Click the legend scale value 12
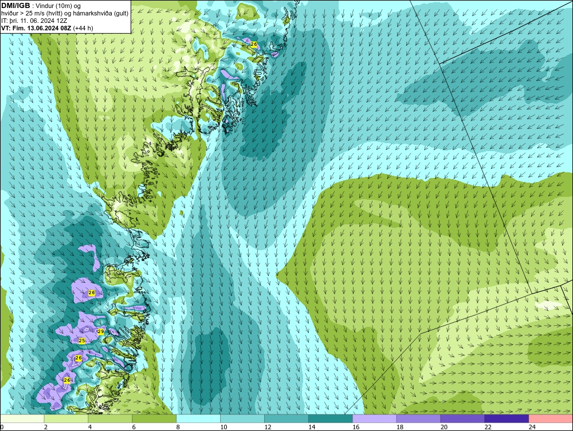The width and height of the screenshot is (573, 431). tap(268, 427)
